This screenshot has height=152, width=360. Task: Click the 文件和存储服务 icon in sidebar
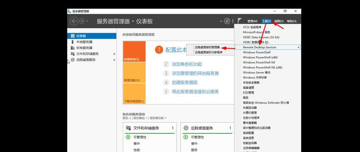[72, 54]
